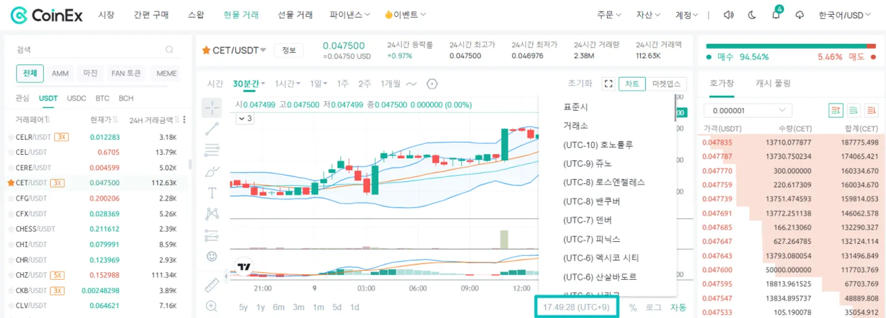Screen dimensions: 886x318
Task: Toggle auto scale on chart
Action: click(x=678, y=307)
